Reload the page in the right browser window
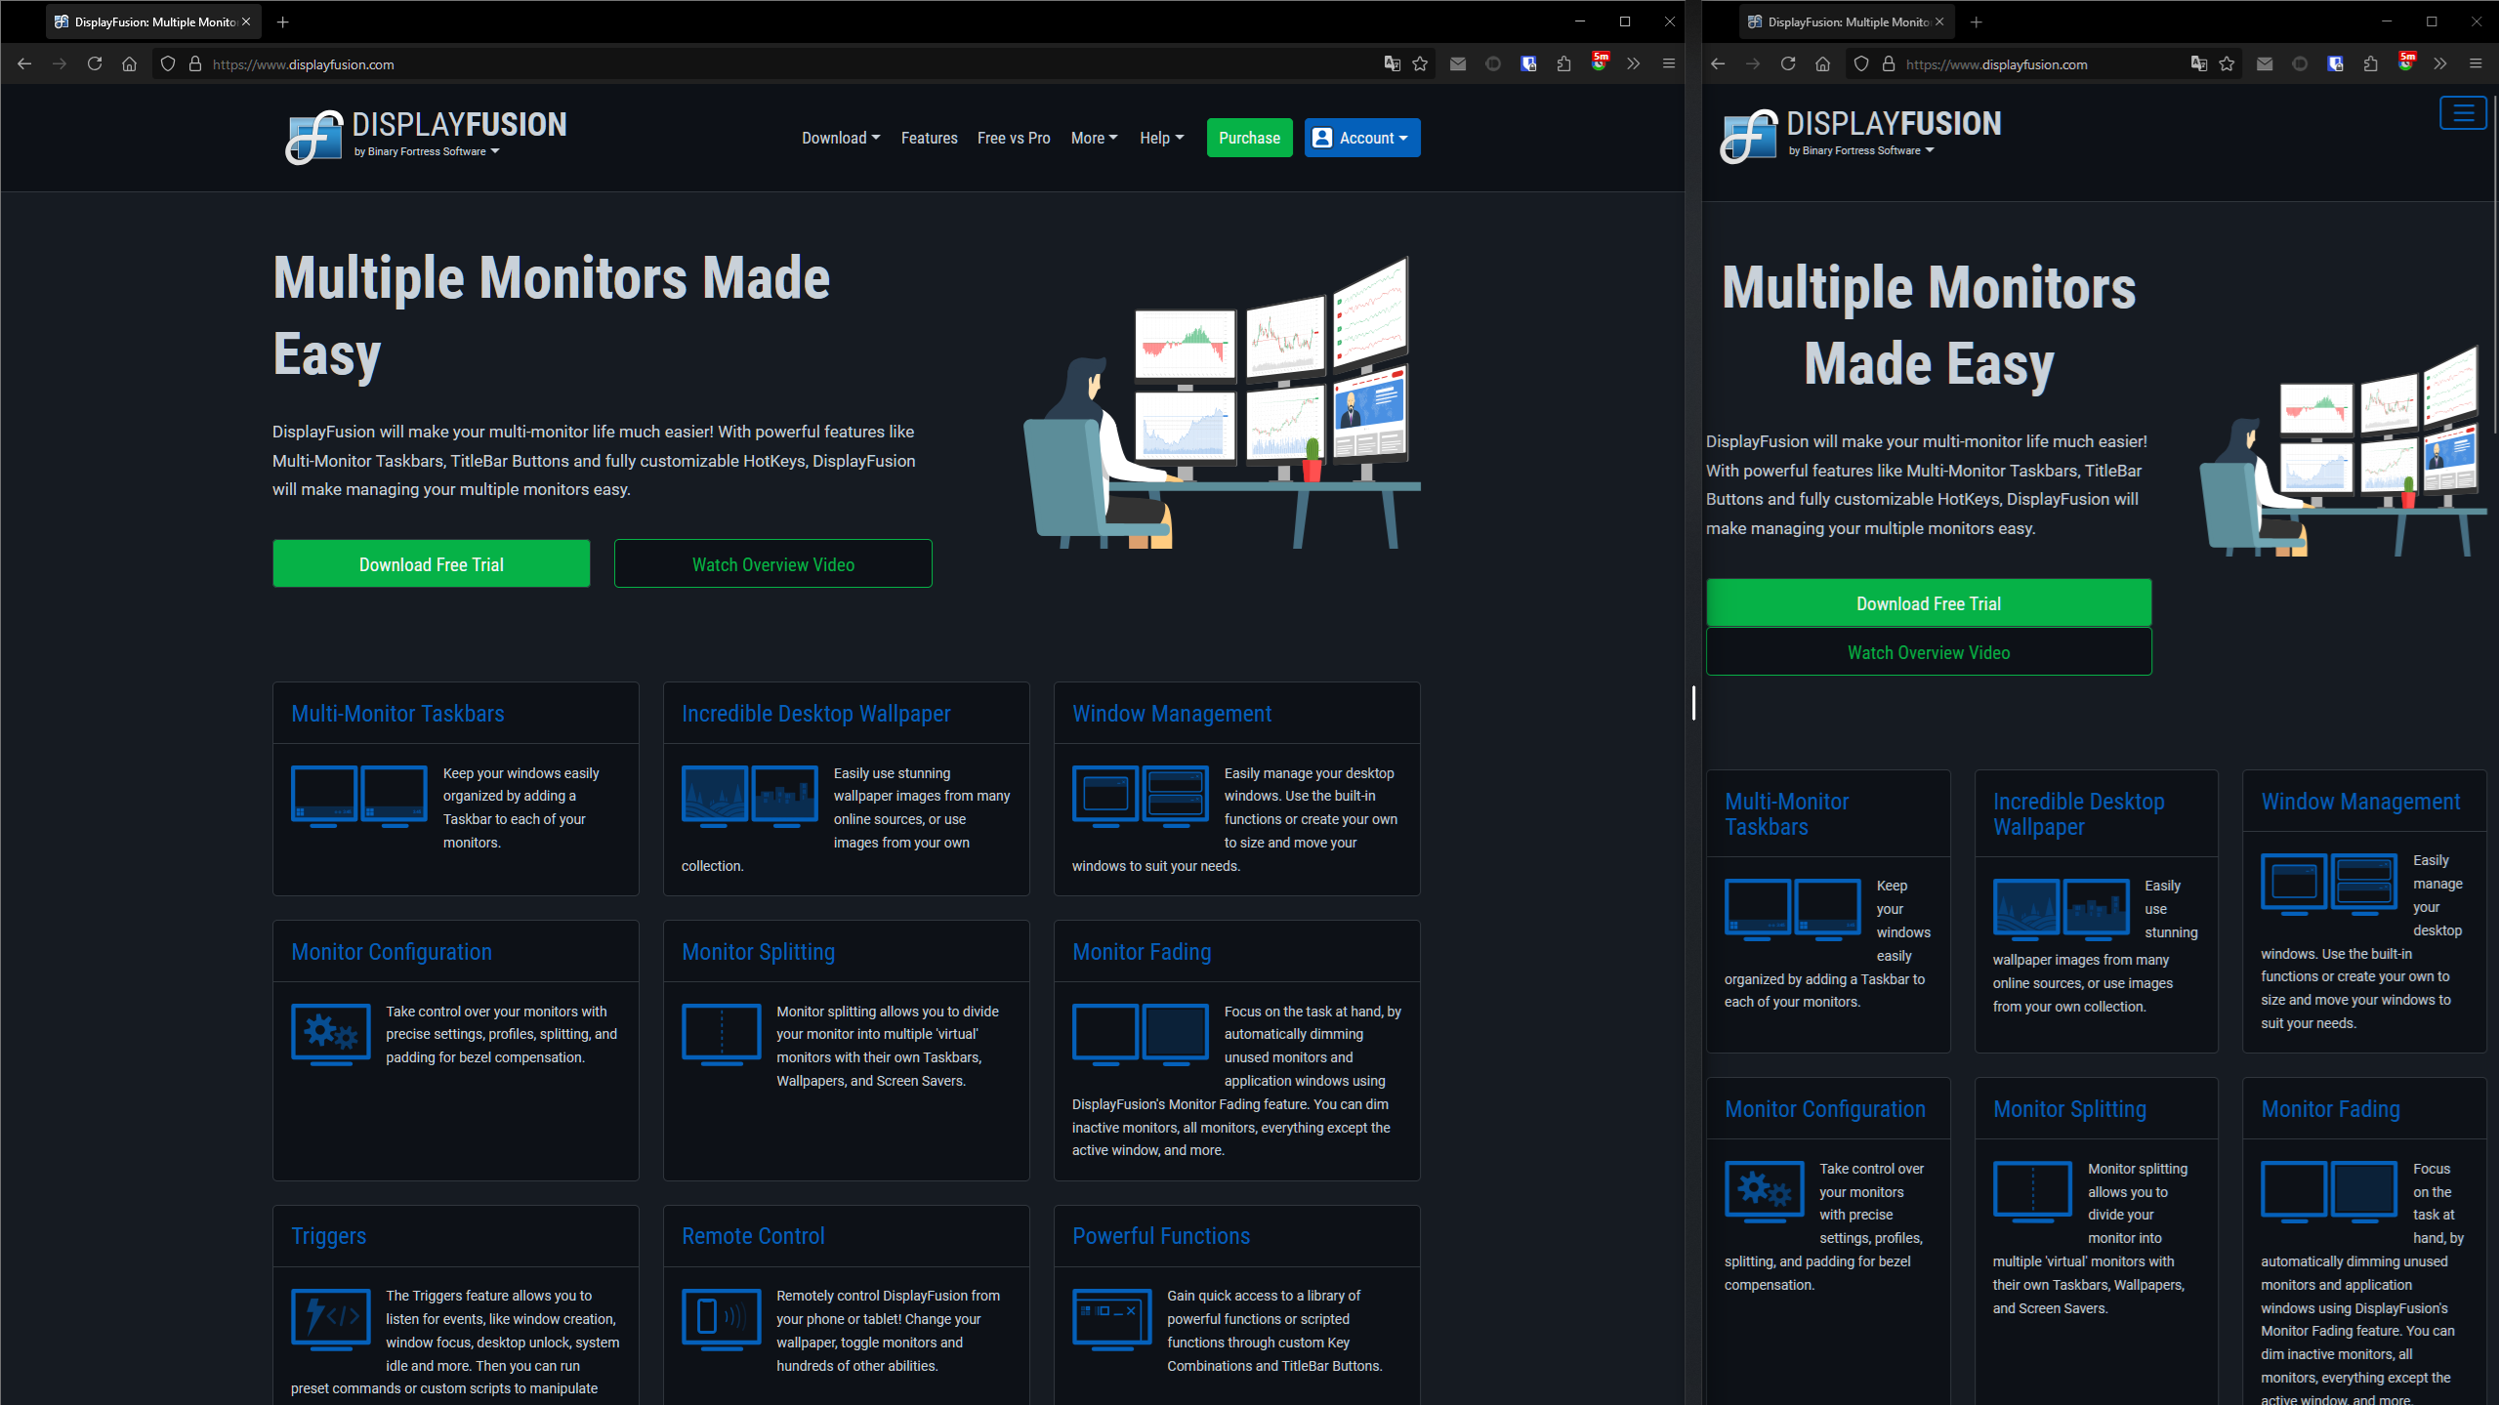Viewport: 2499px width, 1405px height. pyautogui.click(x=1788, y=64)
